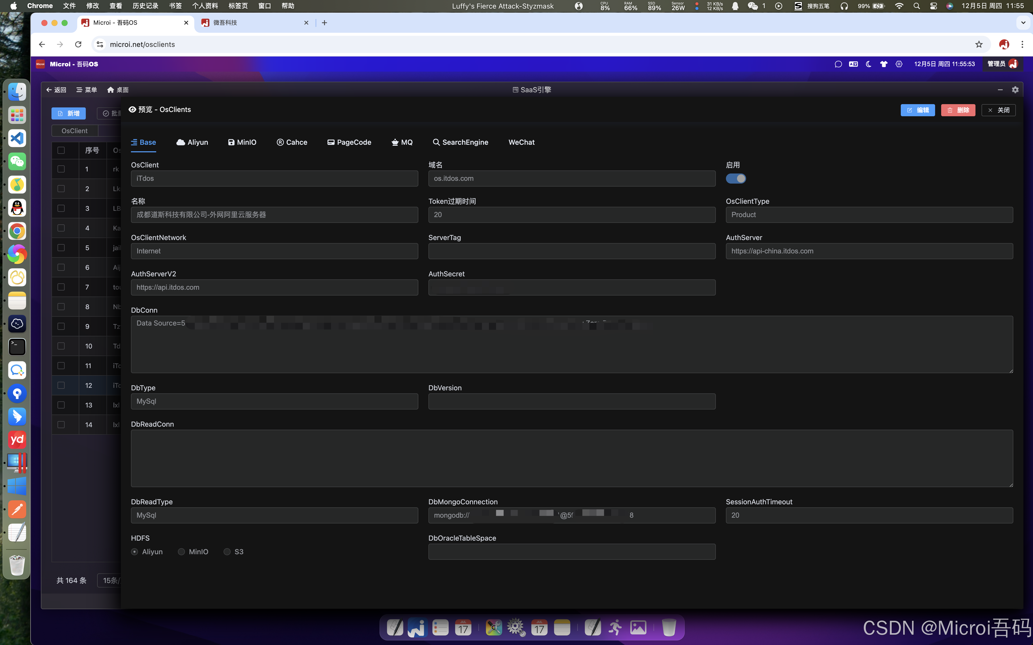Open settings gear in Microi header
The height and width of the screenshot is (645, 1033).
click(899, 64)
